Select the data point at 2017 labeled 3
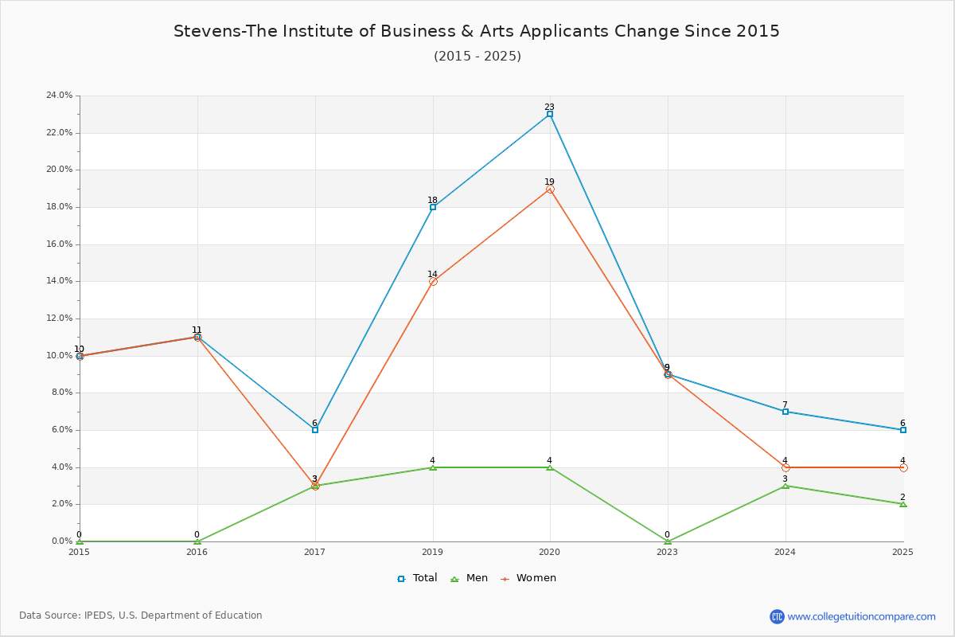 point(315,486)
